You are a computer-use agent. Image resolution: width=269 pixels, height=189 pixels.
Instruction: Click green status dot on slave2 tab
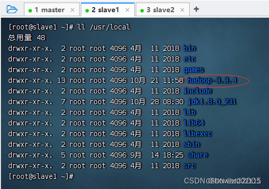pos(142,11)
